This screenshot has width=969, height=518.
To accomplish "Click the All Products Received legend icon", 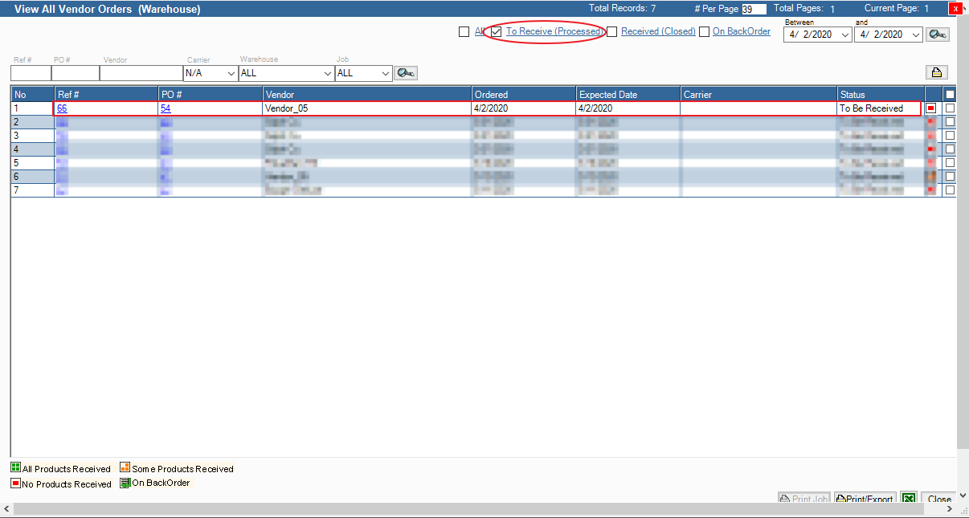I will [x=16, y=467].
